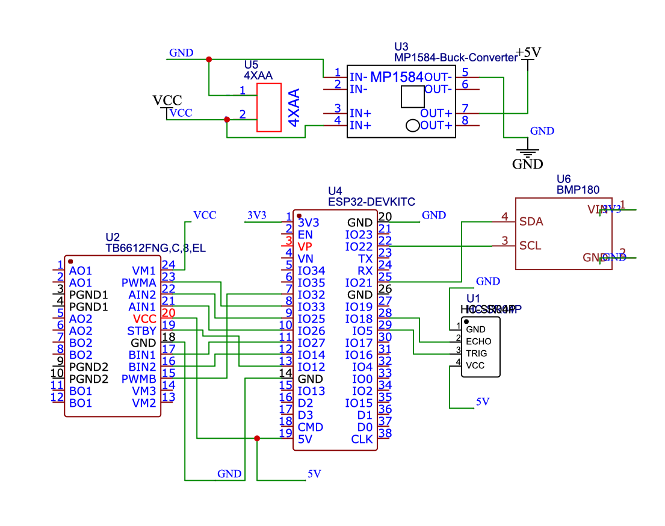Screen dimensions: 665x526
Task: Click the VCC net label near U5
Action: (180, 113)
